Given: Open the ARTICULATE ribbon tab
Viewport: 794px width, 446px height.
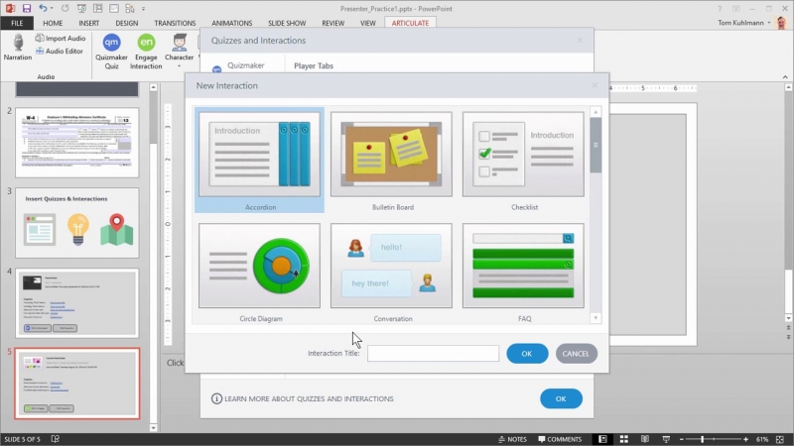Looking at the screenshot, I should (410, 23).
